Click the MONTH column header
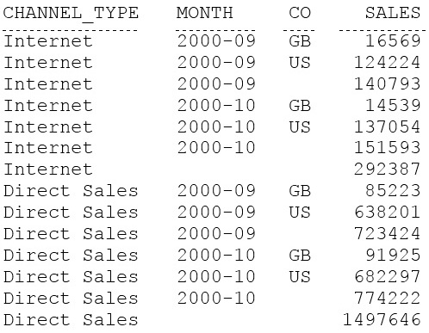The image size is (429, 333). [x=204, y=13]
